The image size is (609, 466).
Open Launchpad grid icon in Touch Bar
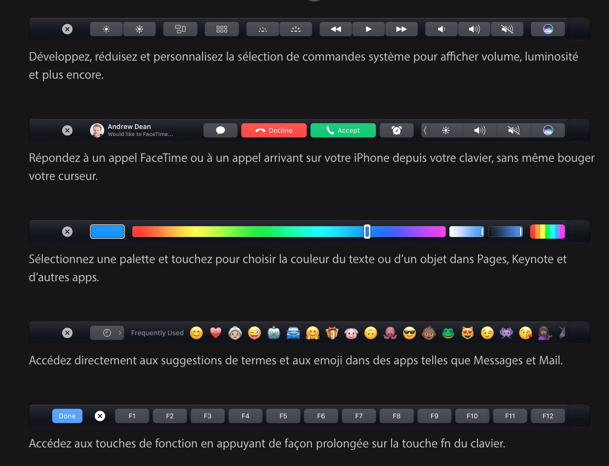[x=222, y=29]
